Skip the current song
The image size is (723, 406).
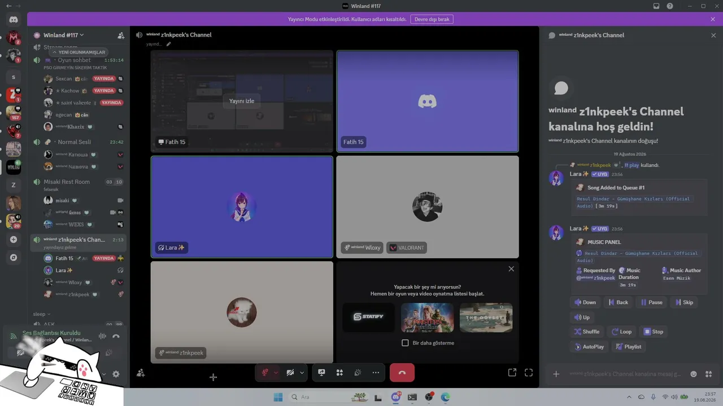(683, 302)
